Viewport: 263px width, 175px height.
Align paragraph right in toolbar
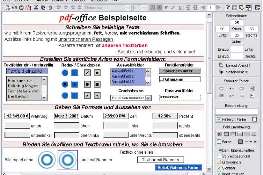click(72, 8)
